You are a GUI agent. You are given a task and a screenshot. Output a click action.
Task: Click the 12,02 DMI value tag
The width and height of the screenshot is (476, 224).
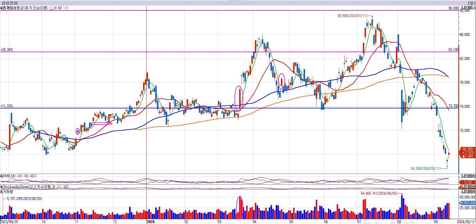[x=468, y=182]
